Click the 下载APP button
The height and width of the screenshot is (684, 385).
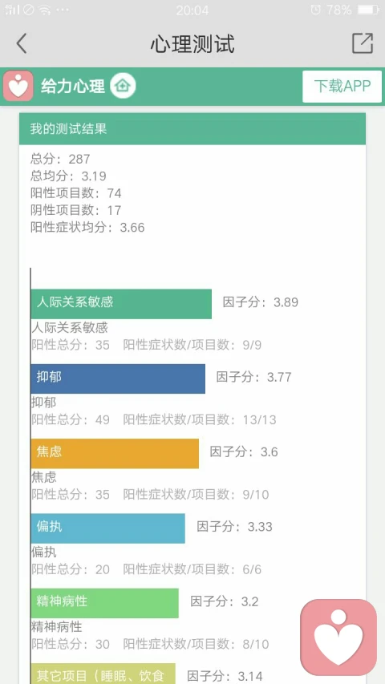coord(342,87)
